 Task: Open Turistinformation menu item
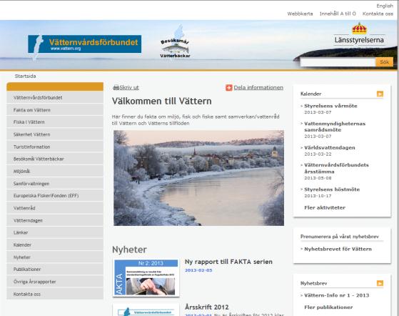[55, 147]
